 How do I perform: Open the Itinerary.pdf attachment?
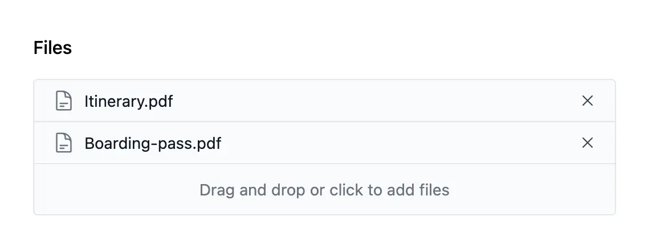(128, 102)
